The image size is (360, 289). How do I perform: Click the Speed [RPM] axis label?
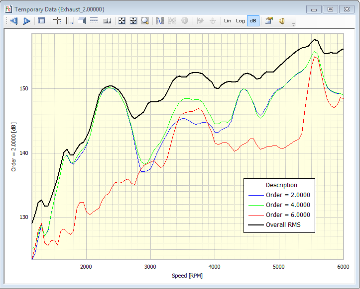click(x=188, y=276)
